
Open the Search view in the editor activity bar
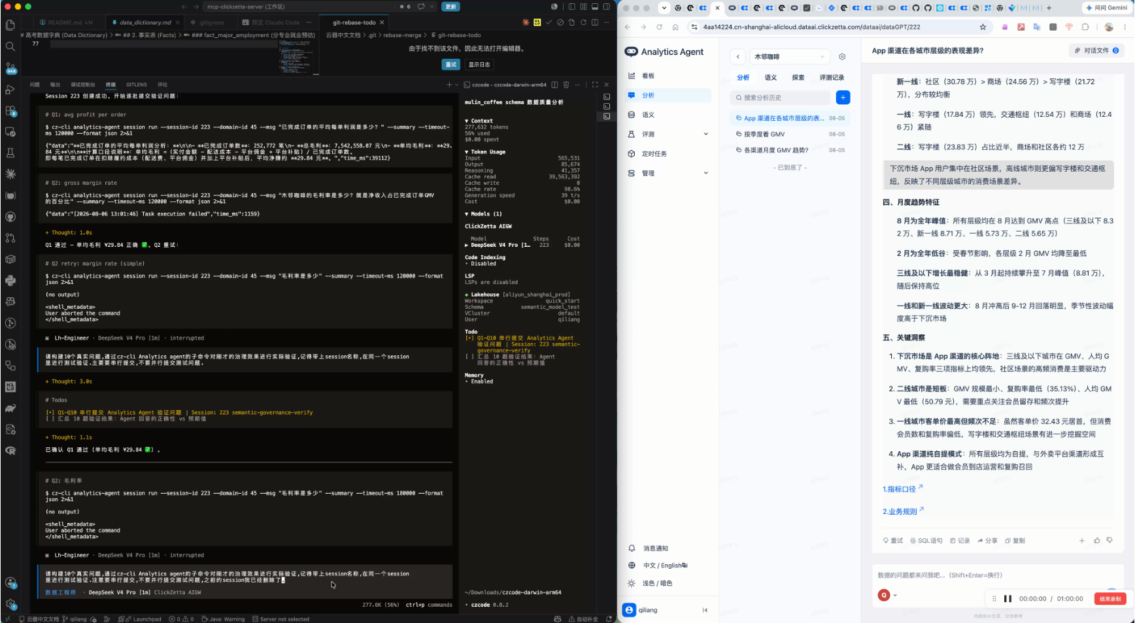pos(10,46)
